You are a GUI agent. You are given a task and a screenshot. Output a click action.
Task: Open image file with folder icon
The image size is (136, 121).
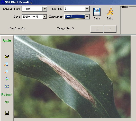click(7, 56)
